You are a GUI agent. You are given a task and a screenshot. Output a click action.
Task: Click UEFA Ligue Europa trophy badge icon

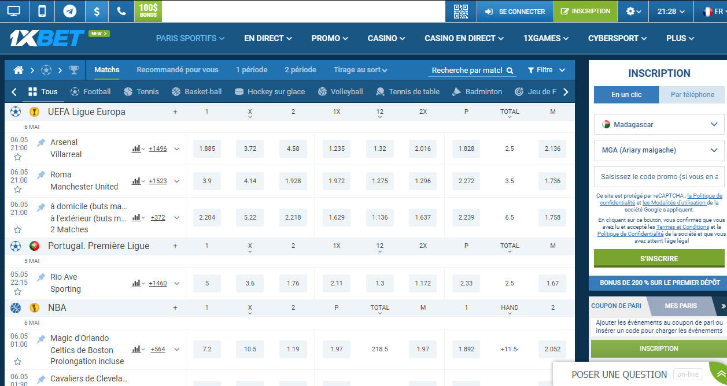[34, 112]
